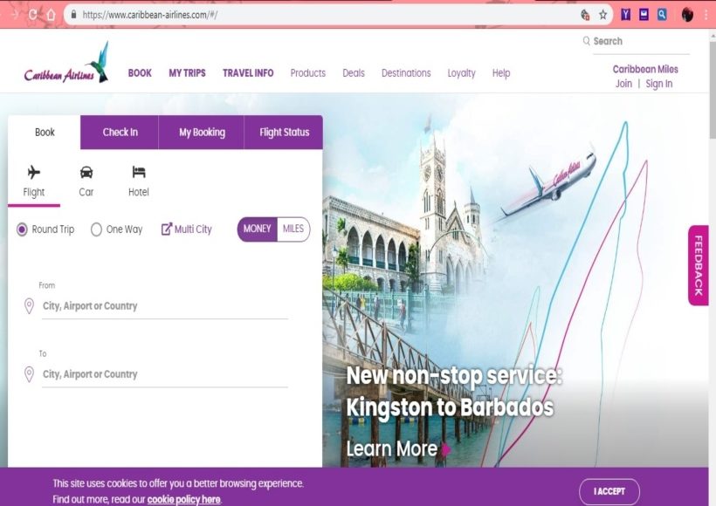Open the Yahoo 'Y' browser extension
Image resolution: width=716 pixels, height=506 pixels.
coord(625,15)
